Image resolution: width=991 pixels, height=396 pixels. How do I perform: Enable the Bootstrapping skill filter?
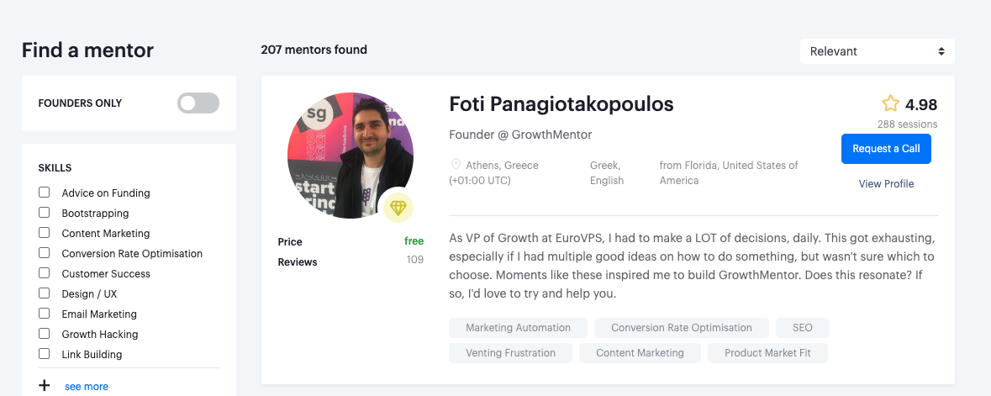(x=45, y=213)
